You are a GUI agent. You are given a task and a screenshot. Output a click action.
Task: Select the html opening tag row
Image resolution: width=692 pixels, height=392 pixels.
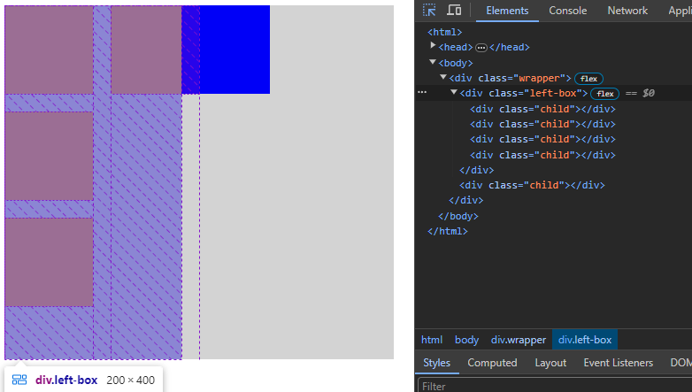click(x=445, y=32)
